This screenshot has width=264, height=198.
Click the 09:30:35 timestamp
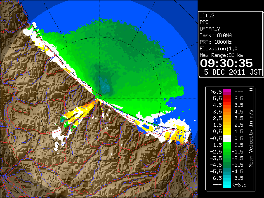(x=226, y=63)
